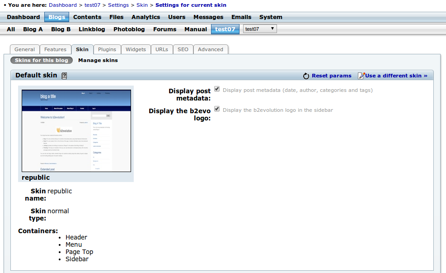Go to the Messages menu
The height and width of the screenshot is (273, 446).
[208, 17]
